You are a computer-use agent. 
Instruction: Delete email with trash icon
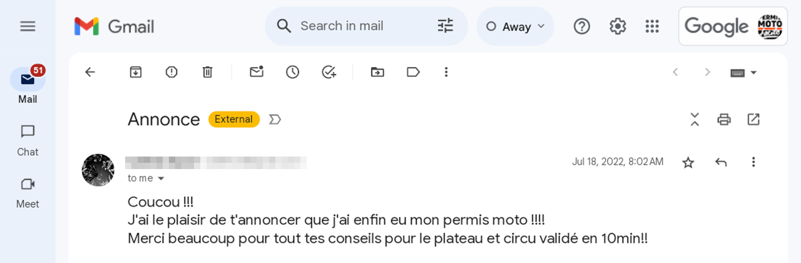tap(208, 72)
